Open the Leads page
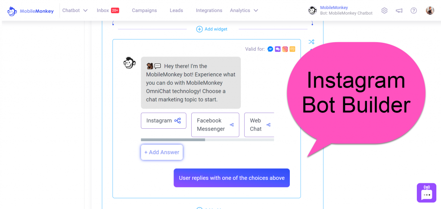Image resolution: width=441 pixels, height=209 pixels. (176, 10)
